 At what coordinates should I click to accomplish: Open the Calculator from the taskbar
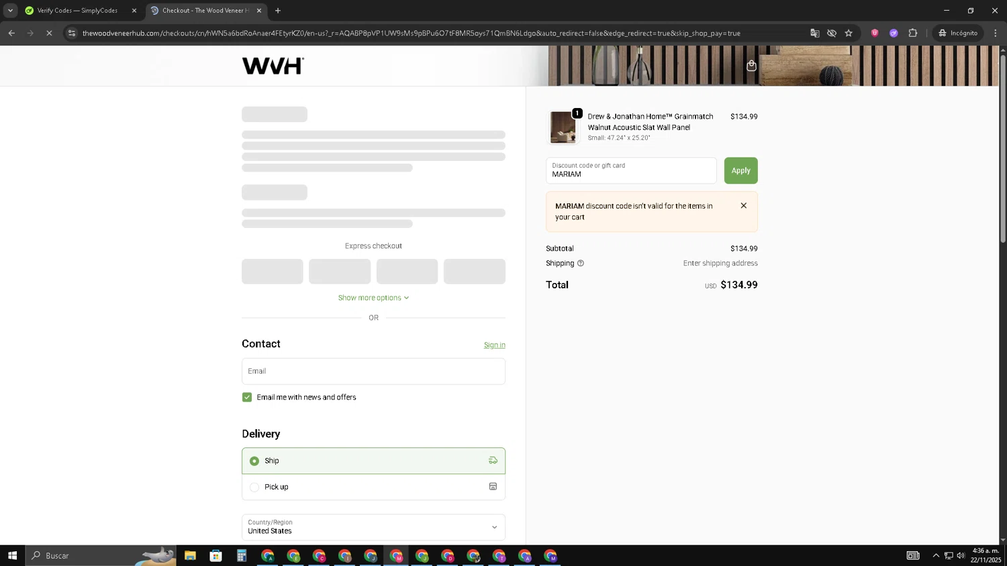pyautogui.click(x=242, y=555)
